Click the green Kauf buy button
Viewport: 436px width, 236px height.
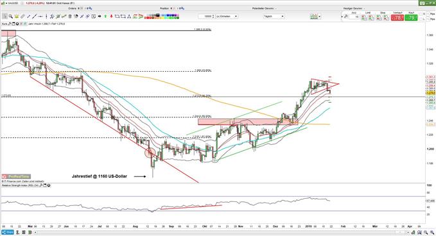411,18
